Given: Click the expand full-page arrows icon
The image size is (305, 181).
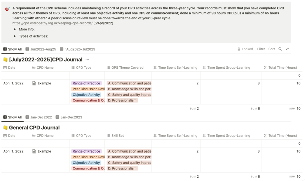Looking at the screenshot, I should [x=287, y=49].
